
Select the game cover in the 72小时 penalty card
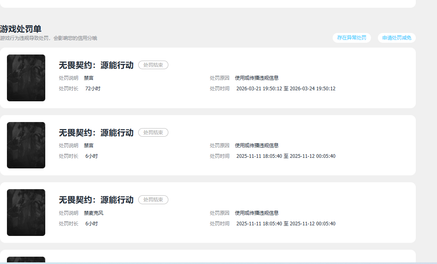26,78
